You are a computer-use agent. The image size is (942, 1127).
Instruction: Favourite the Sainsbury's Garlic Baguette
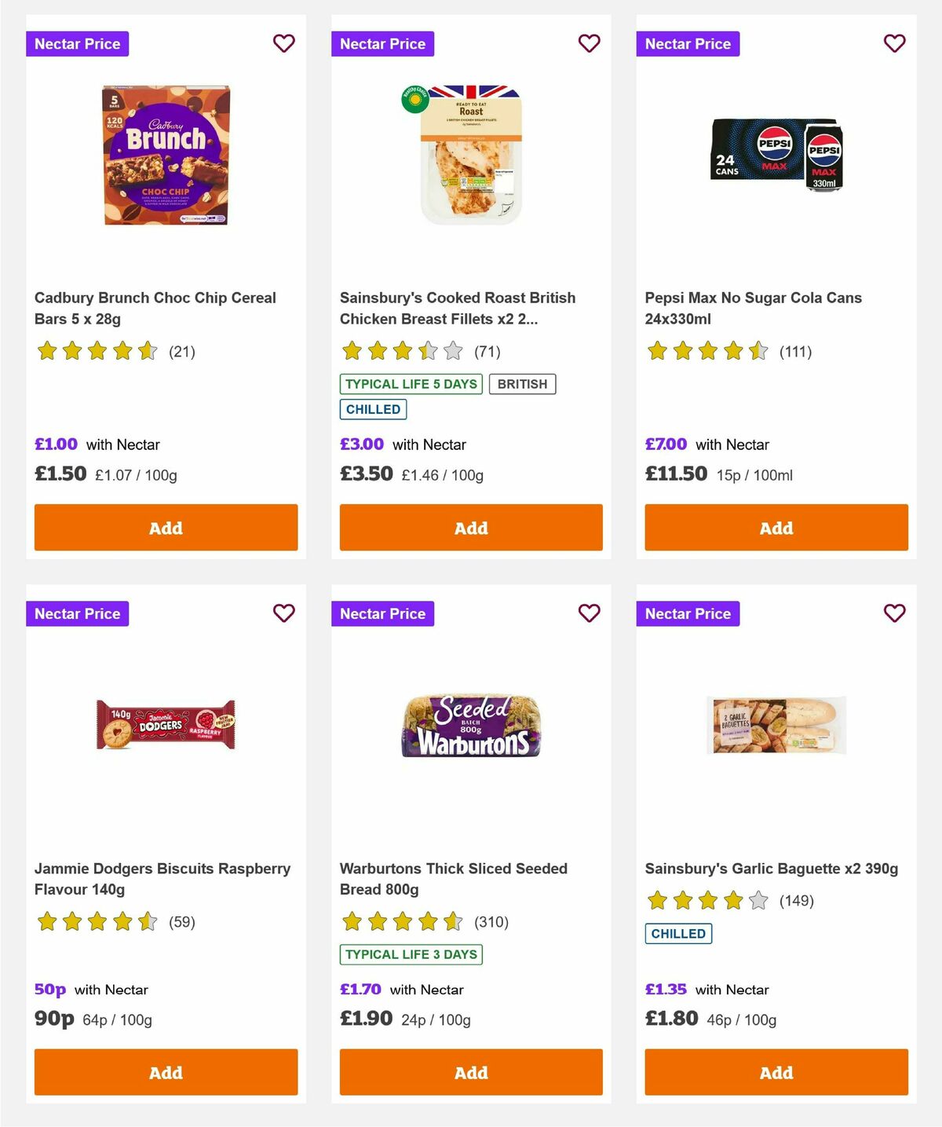[x=894, y=613]
